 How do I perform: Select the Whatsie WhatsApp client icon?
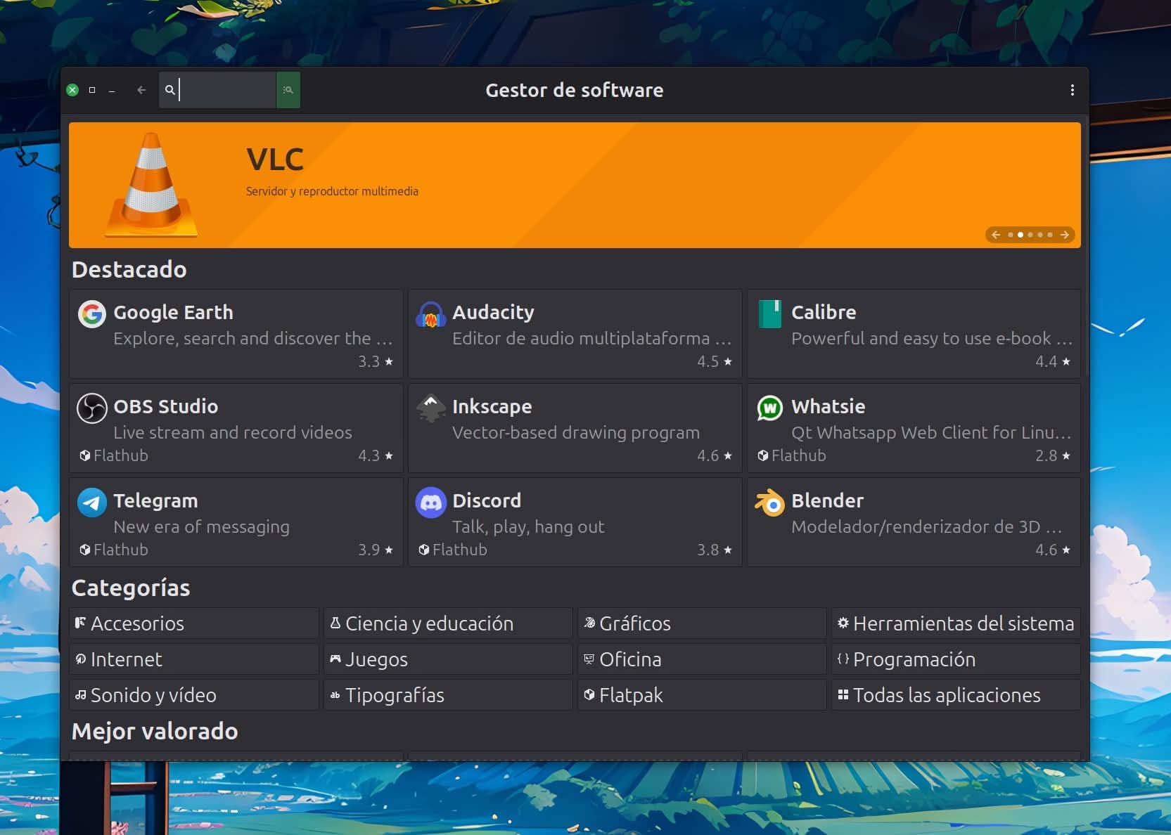point(770,408)
